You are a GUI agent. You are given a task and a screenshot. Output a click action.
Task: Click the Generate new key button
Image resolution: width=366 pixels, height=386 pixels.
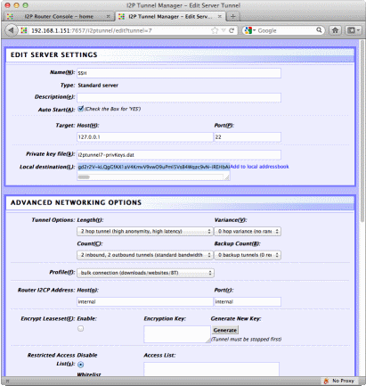[225, 330]
